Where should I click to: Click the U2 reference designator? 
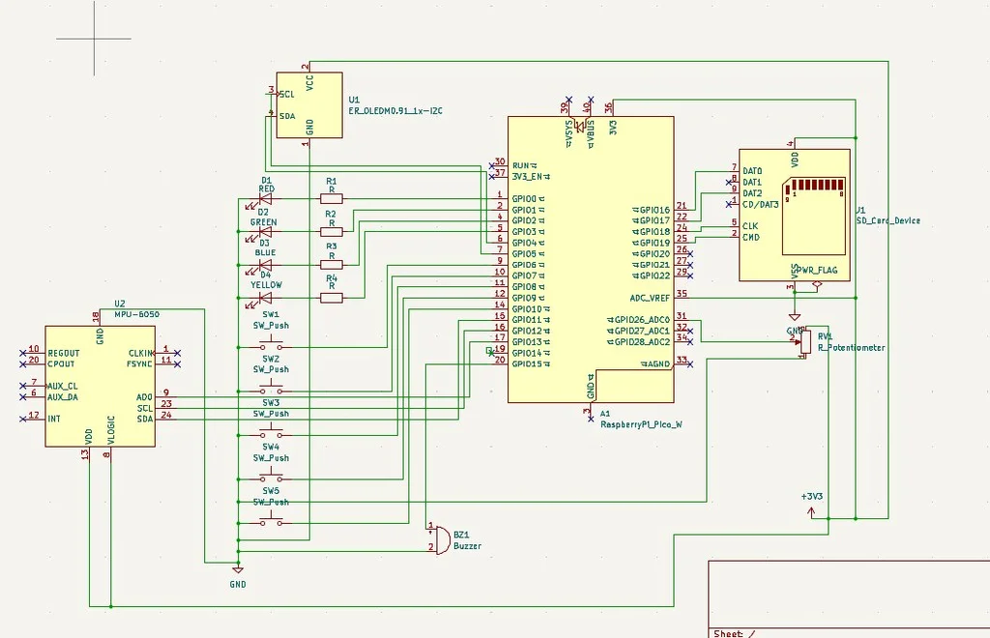tap(120, 304)
